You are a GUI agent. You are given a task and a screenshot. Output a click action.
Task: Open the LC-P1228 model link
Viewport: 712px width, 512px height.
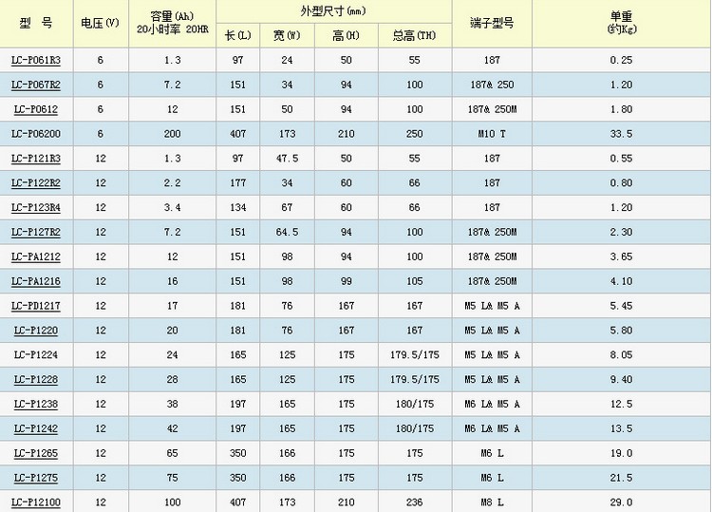[36, 379]
